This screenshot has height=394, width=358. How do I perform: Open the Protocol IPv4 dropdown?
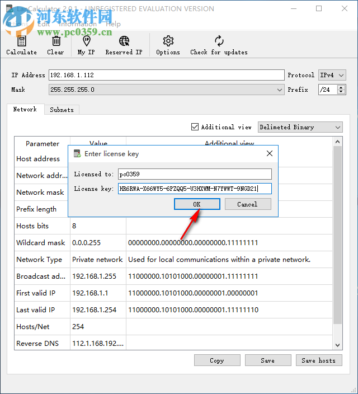[332, 75]
